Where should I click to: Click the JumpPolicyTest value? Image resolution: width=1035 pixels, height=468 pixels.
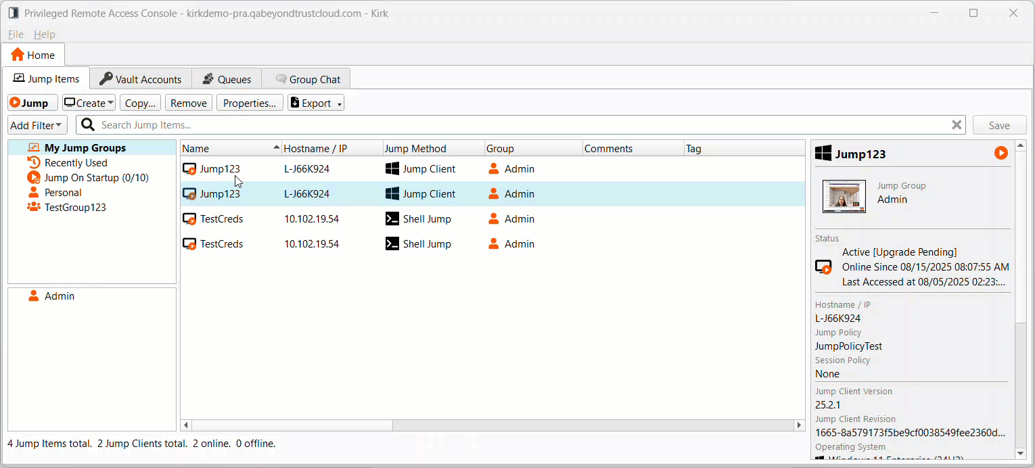coord(848,346)
